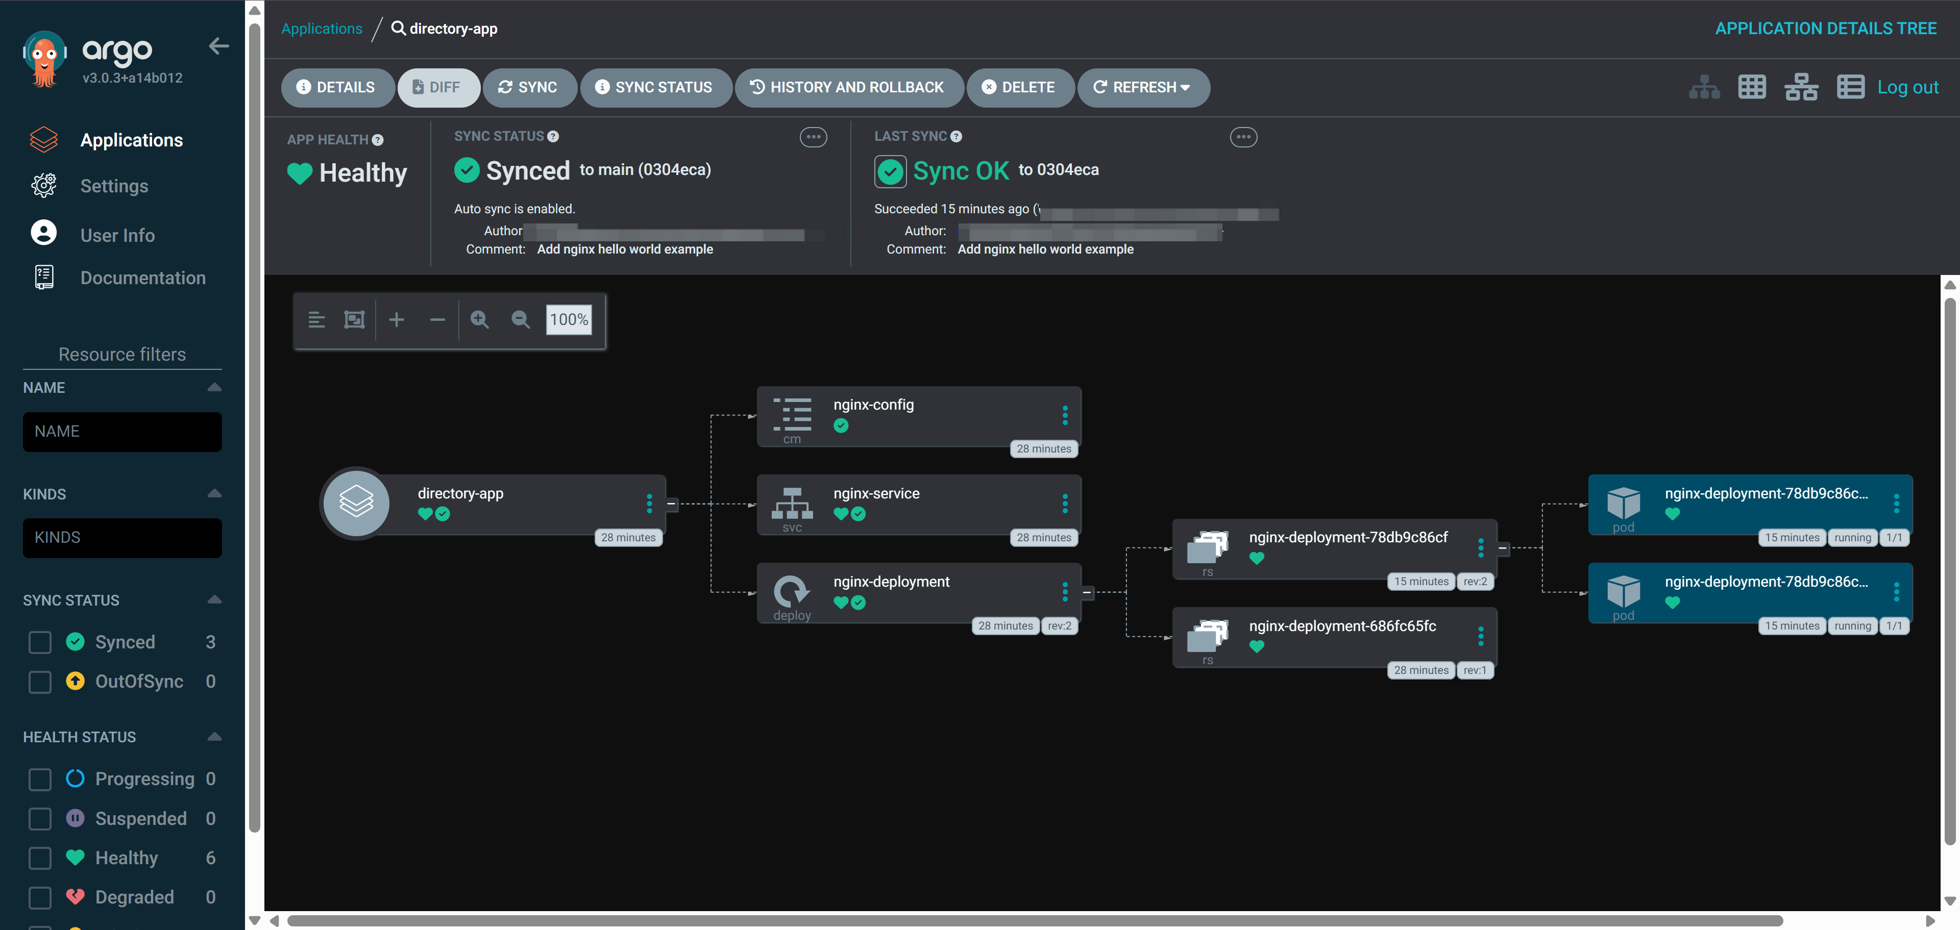Open nginx-config node menu dots
1960x930 pixels.
click(x=1064, y=415)
